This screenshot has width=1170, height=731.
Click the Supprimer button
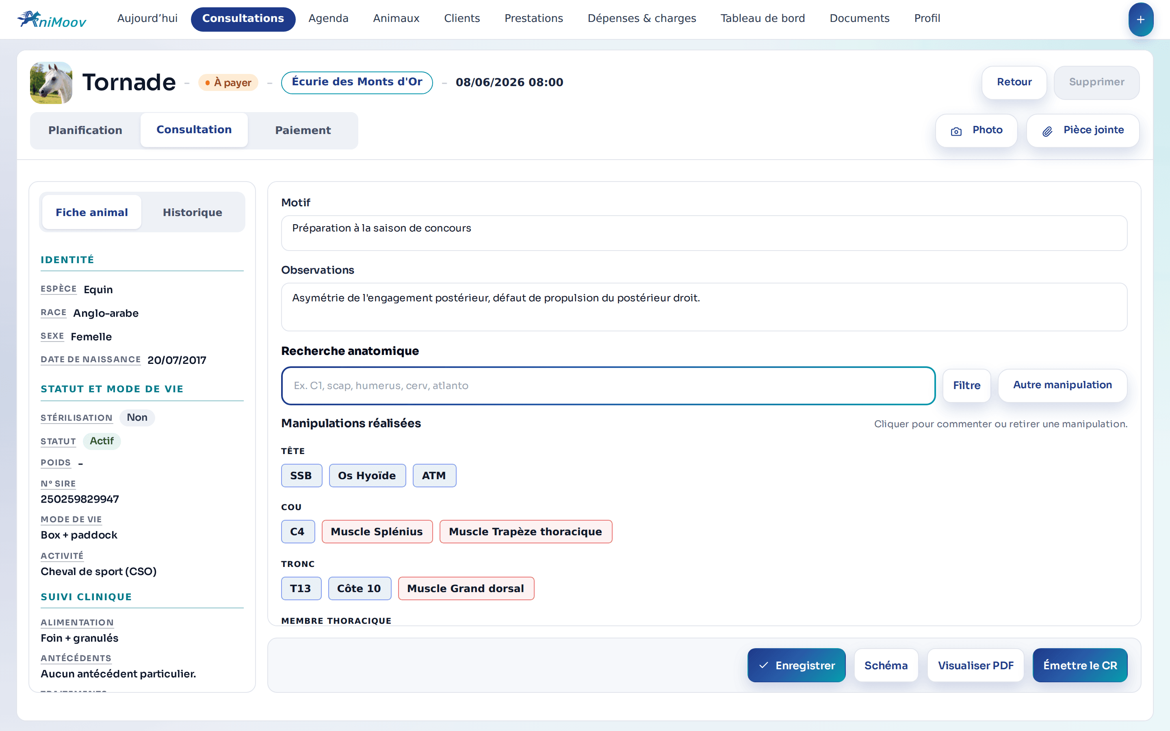click(x=1096, y=83)
